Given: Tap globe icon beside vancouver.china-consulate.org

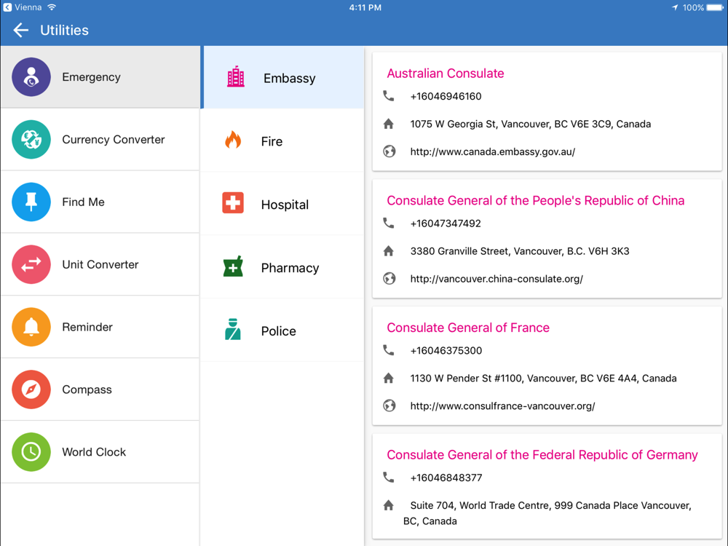Looking at the screenshot, I should coord(389,279).
